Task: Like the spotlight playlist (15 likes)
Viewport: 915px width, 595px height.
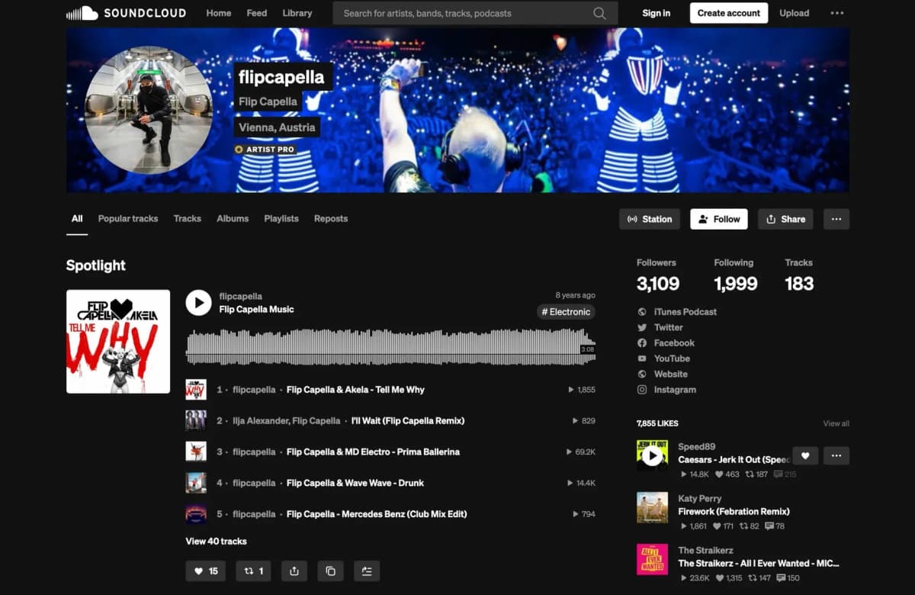Action: 206,571
